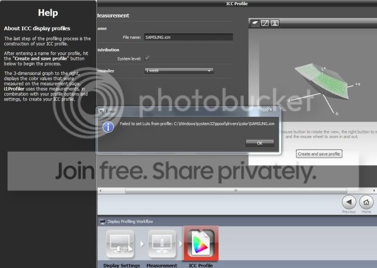This screenshot has height=268, width=377.
Task: Select the 3D gamut view icon
Action: point(255,23)
